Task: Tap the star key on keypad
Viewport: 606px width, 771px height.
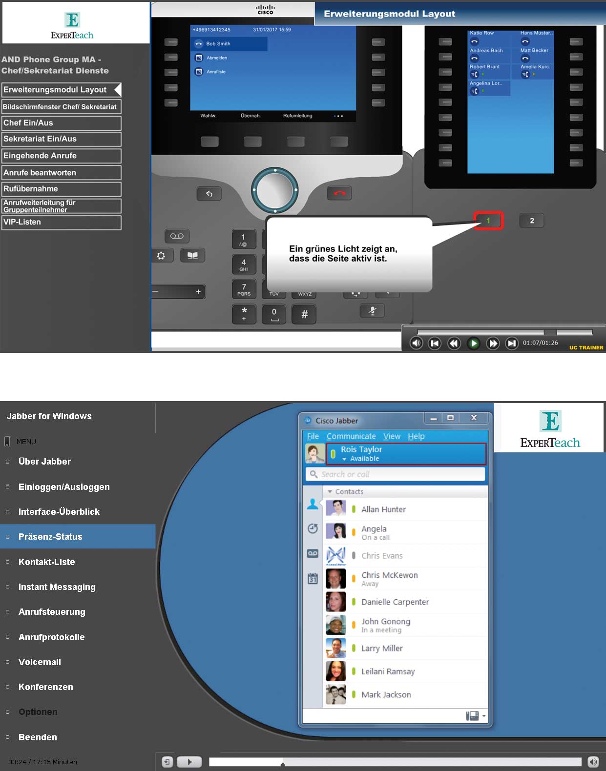Action: [244, 314]
